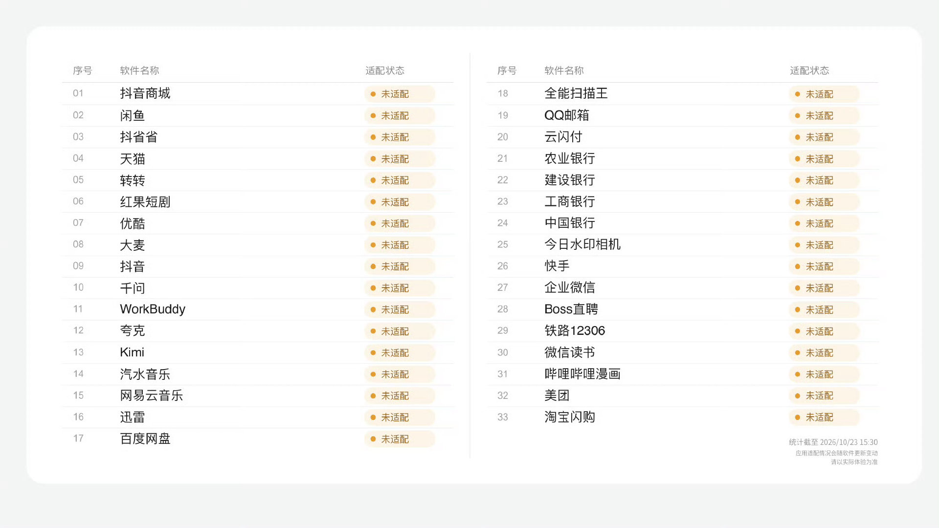
Task: Click the left table 软件名称 column header
Action: [139, 70]
